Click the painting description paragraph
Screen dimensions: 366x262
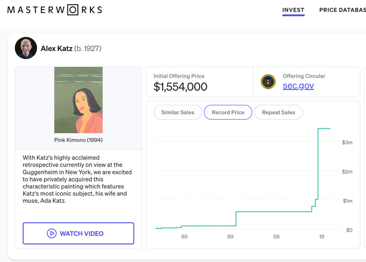(x=77, y=179)
